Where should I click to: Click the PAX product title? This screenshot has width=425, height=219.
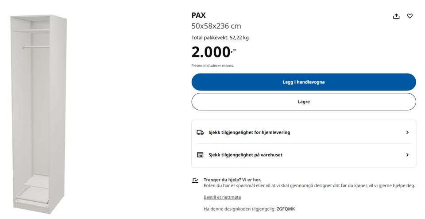[198, 15]
